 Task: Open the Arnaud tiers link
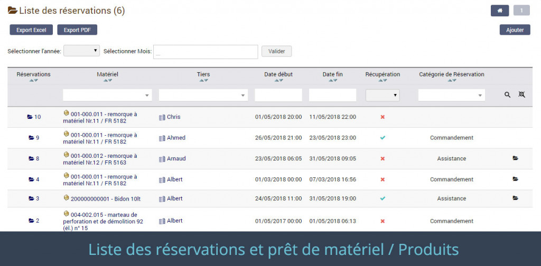tap(173, 159)
